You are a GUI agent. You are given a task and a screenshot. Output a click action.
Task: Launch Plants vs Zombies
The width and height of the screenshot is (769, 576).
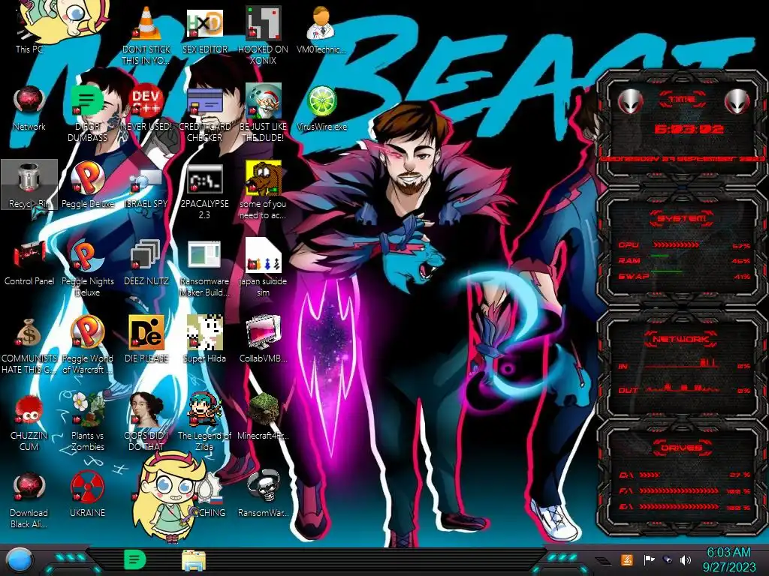click(87, 410)
